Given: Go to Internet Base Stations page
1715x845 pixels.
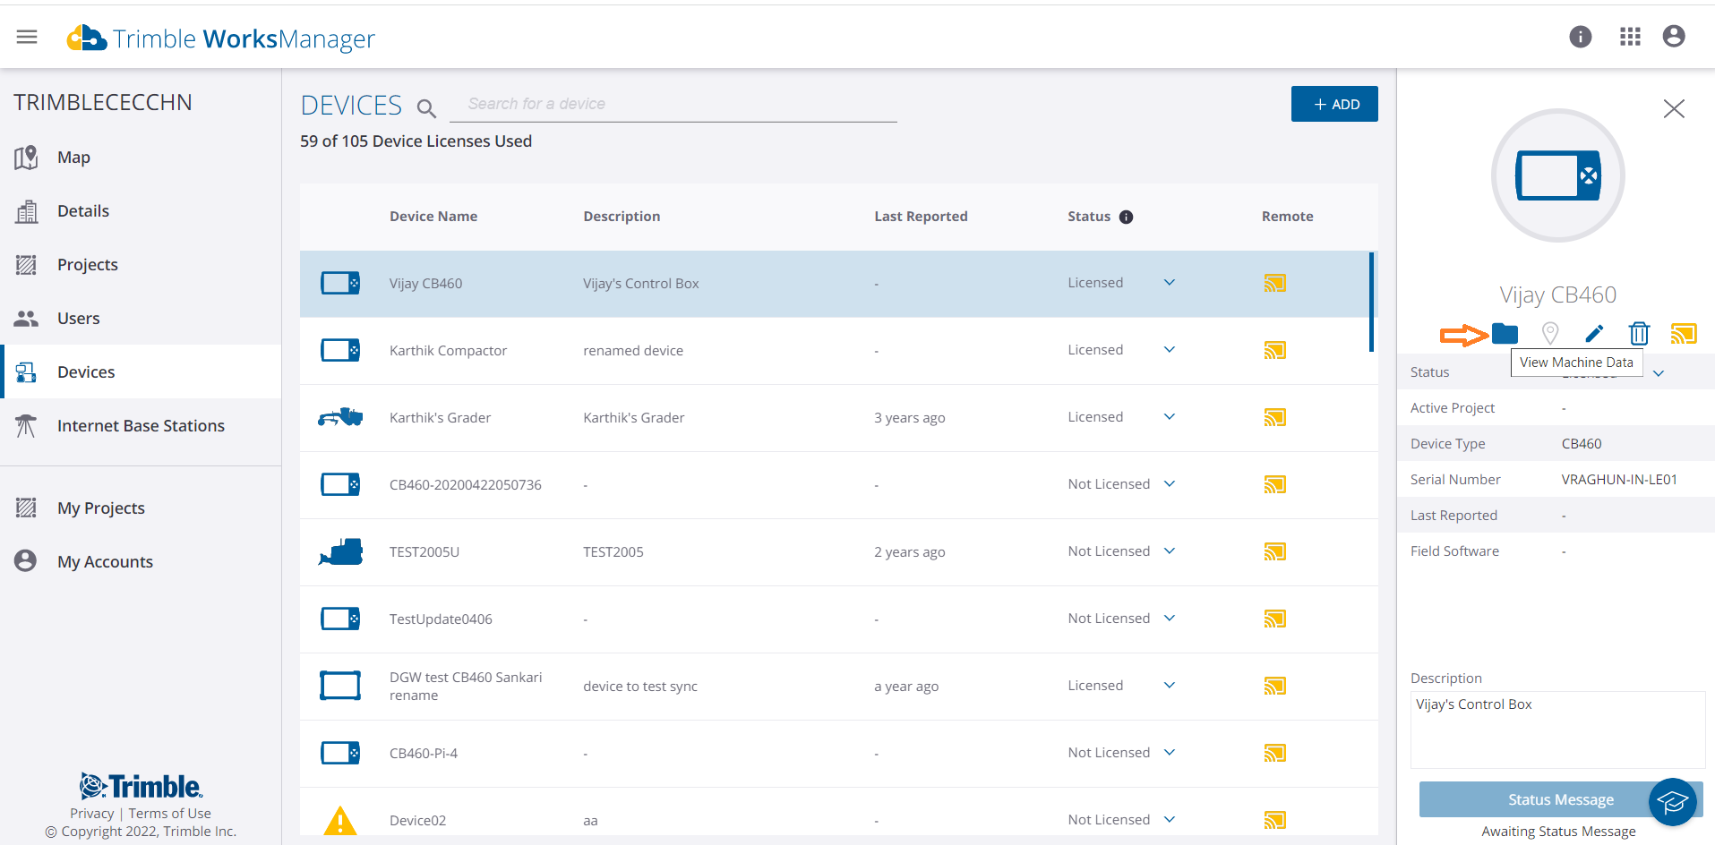Looking at the screenshot, I should pos(141,426).
